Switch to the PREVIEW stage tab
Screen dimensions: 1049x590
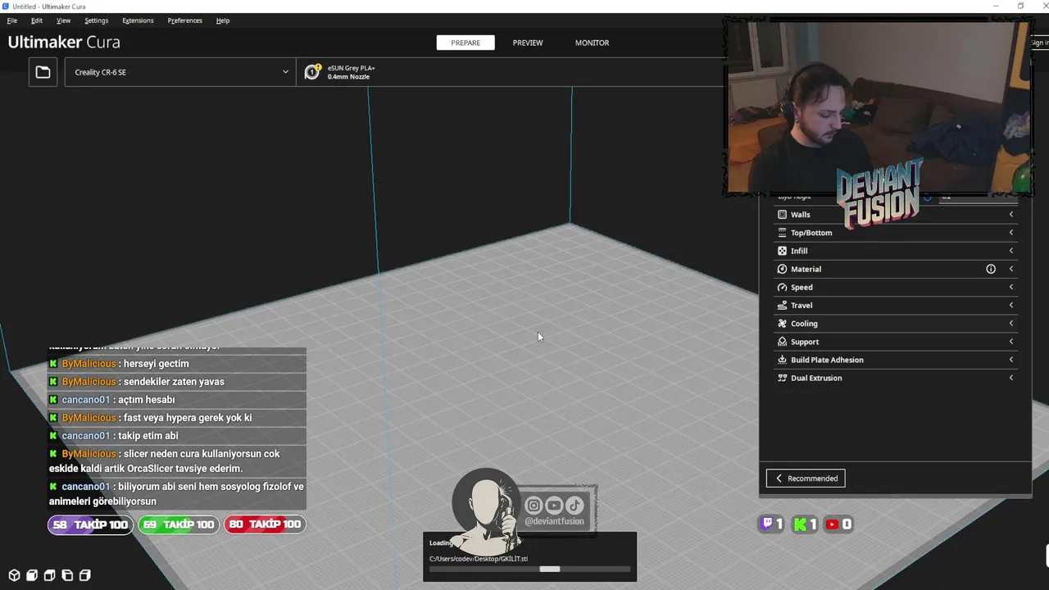click(528, 43)
